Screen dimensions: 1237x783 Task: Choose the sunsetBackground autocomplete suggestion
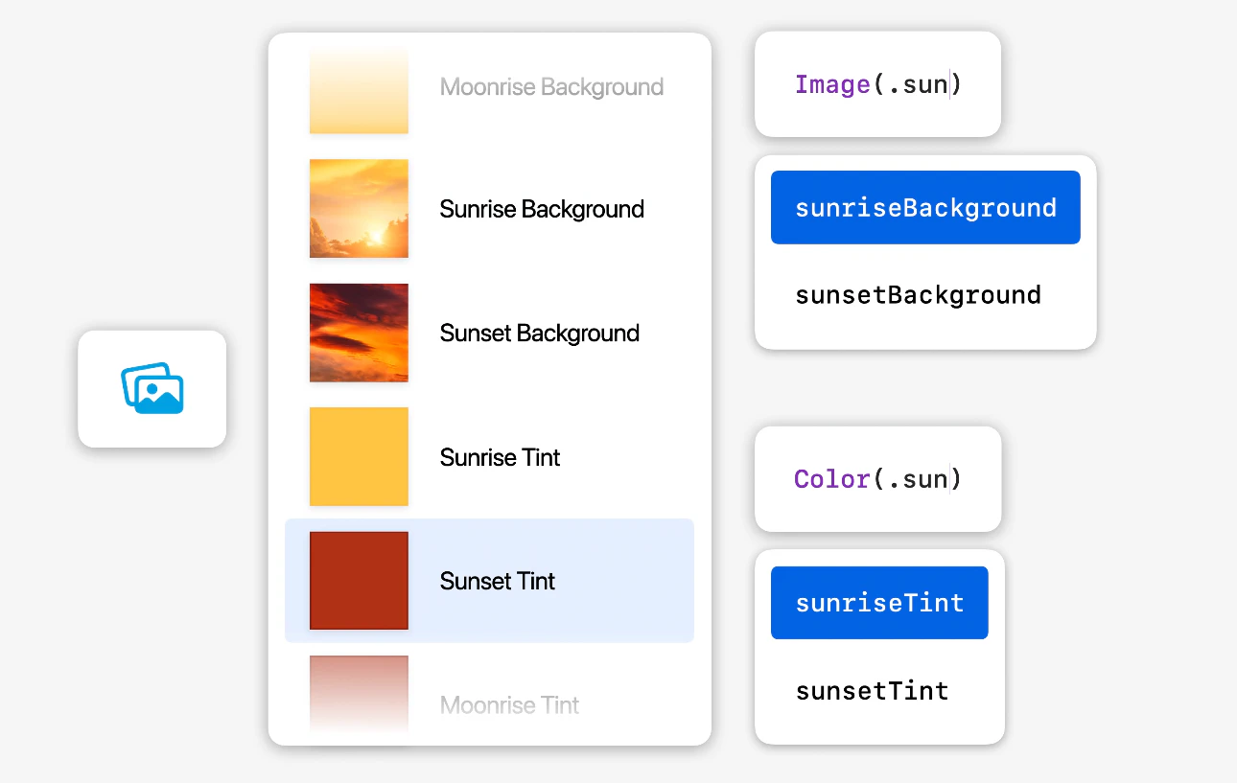[919, 294]
